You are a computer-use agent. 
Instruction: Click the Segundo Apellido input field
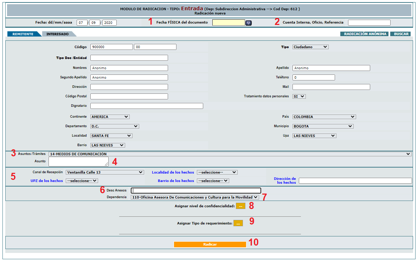(x=129, y=78)
